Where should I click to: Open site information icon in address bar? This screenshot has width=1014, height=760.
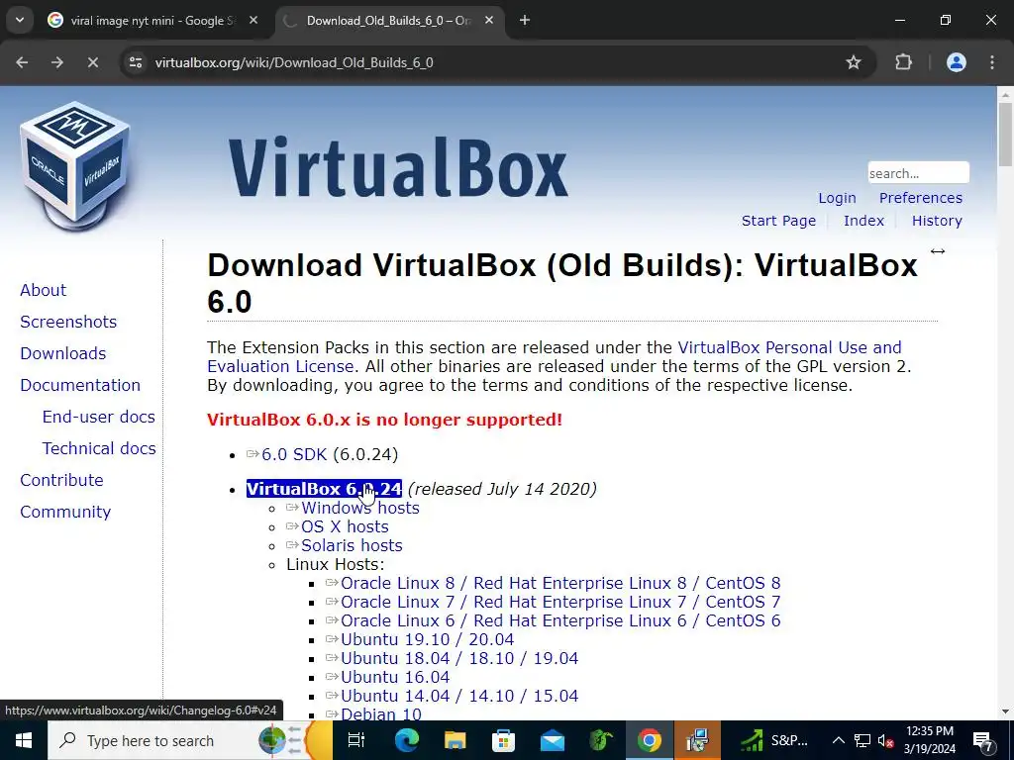tap(135, 62)
